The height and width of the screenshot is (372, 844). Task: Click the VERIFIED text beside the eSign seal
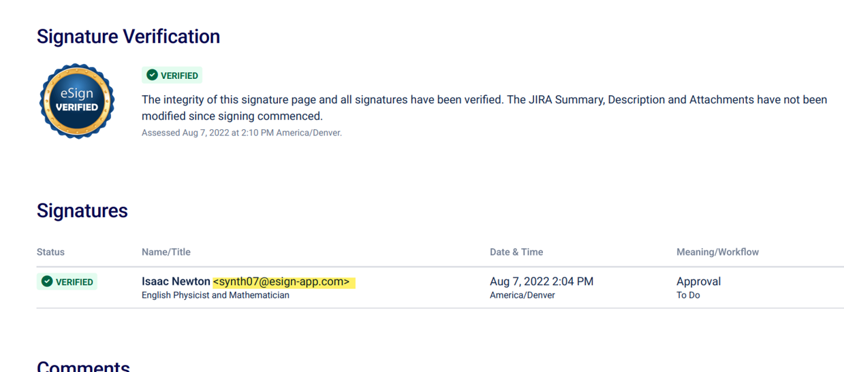coord(179,75)
